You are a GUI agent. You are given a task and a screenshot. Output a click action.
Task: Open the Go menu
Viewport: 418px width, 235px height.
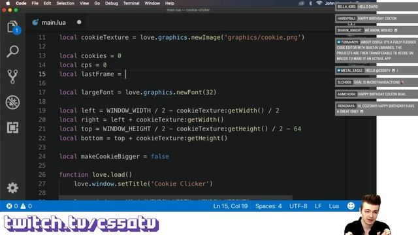click(x=97, y=3)
